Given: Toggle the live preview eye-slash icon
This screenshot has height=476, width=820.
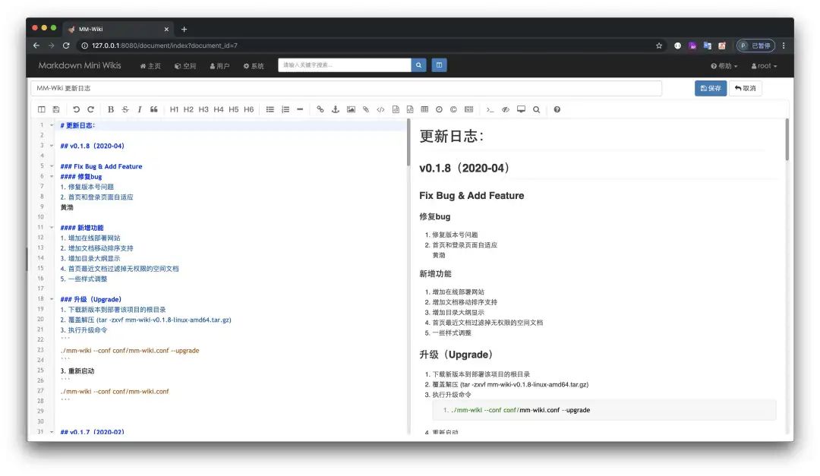Looking at the screenshot, I should (x=506, y=109).
